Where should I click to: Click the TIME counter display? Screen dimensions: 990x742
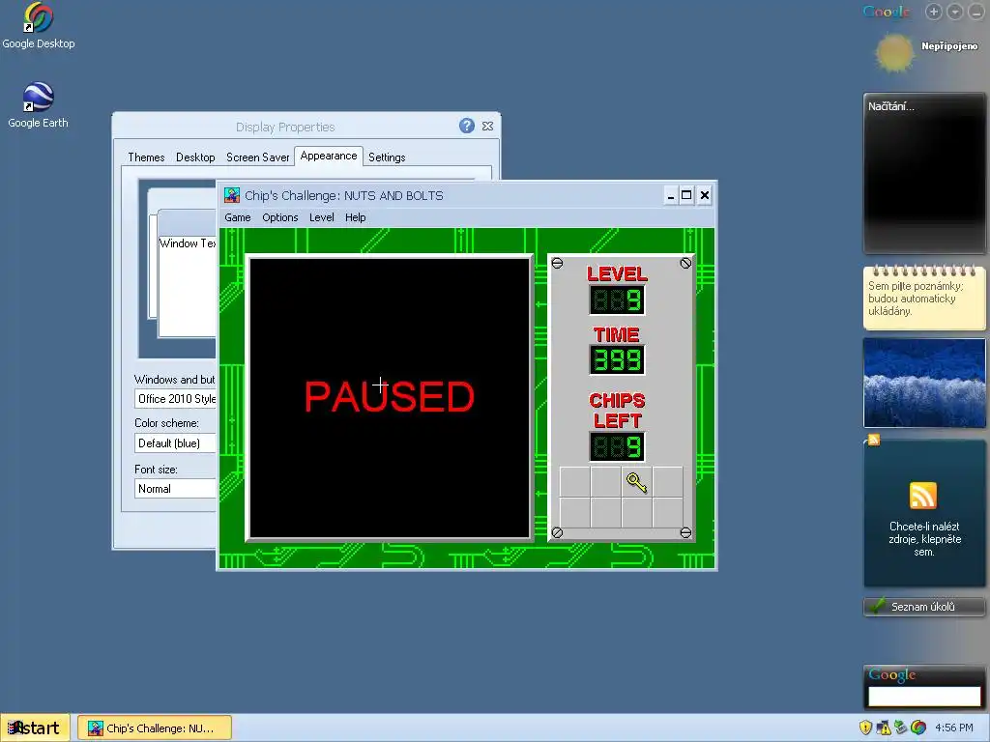(x=617, y=359)
